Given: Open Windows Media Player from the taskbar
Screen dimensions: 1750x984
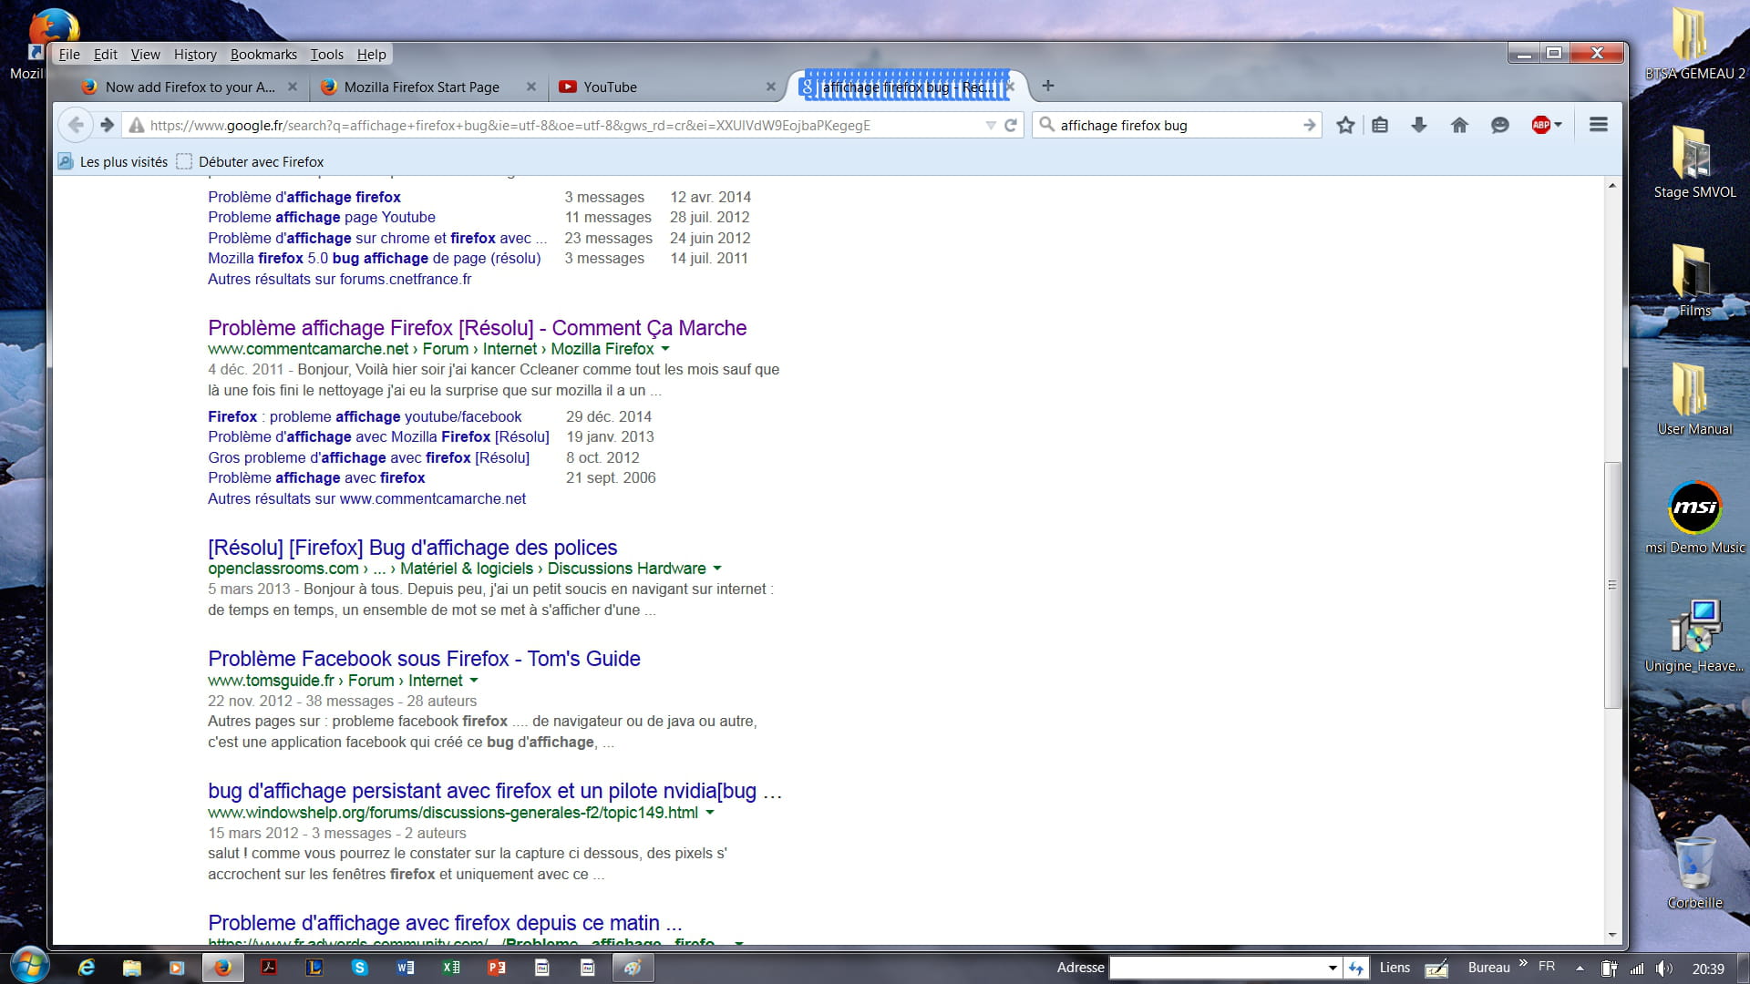Looking at the screenshot, I should click(x=178, y=968).
